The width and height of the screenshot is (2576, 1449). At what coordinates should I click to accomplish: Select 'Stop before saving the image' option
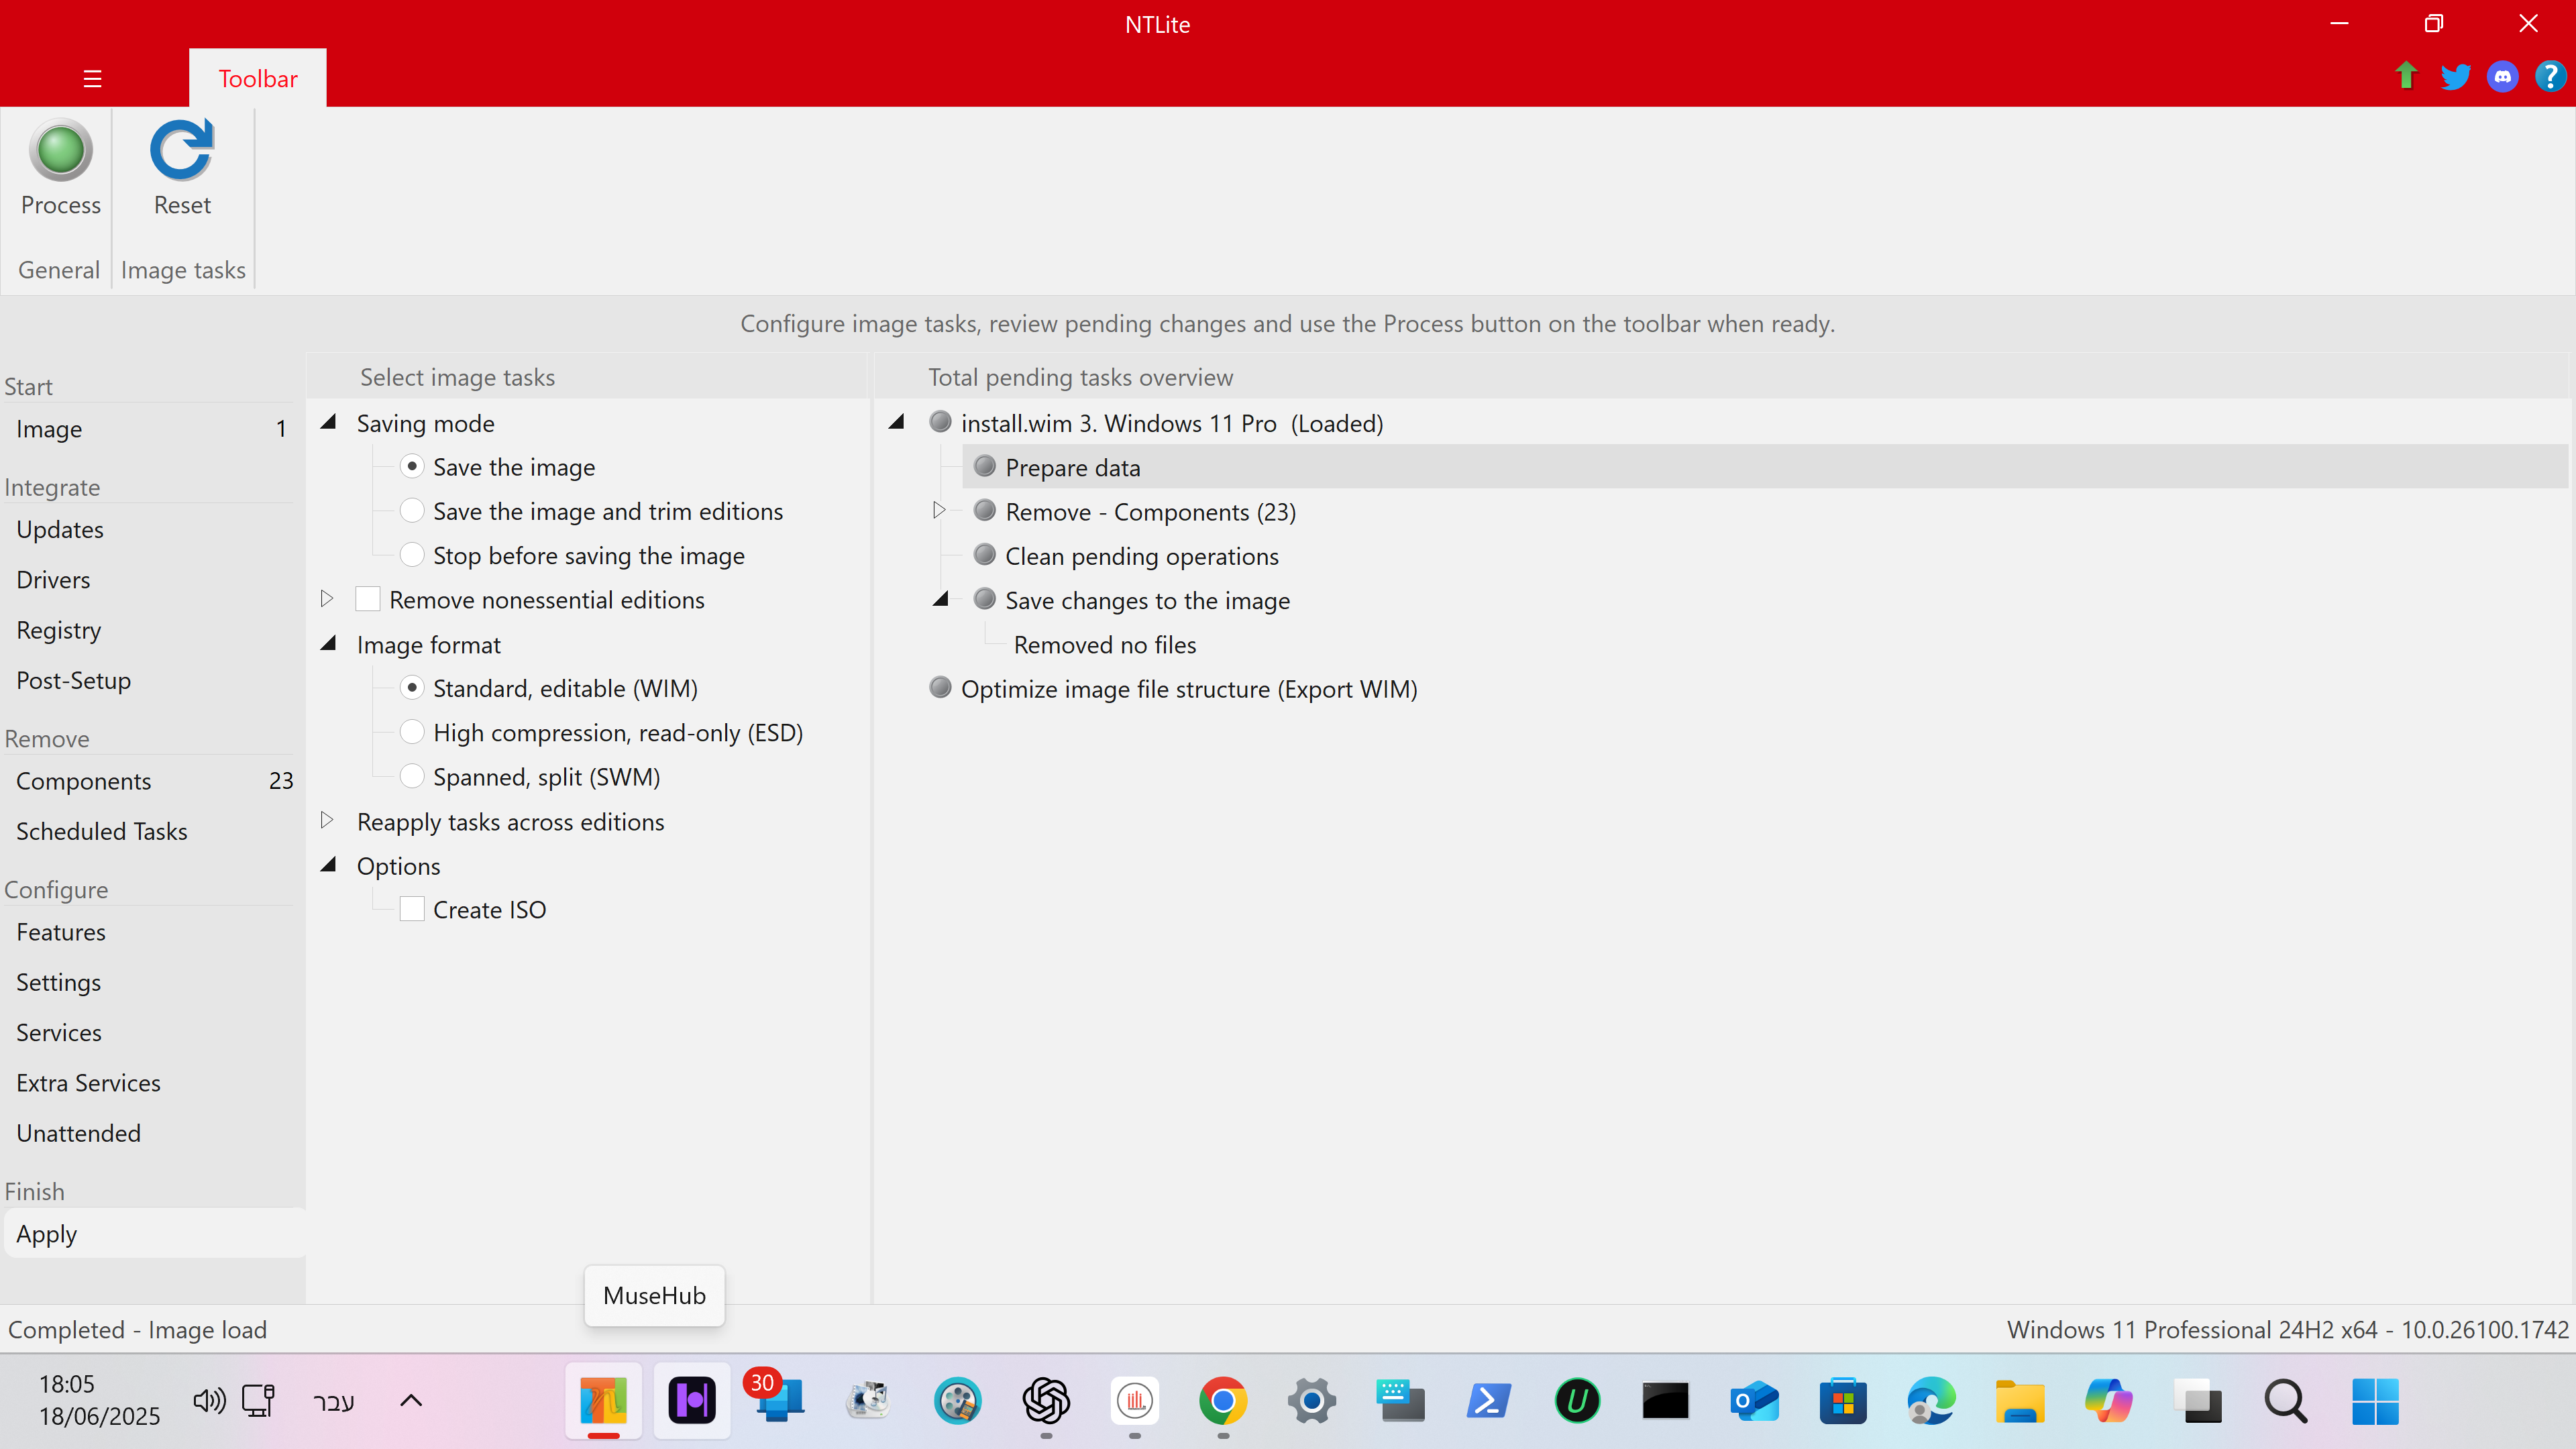click(412, 555)
